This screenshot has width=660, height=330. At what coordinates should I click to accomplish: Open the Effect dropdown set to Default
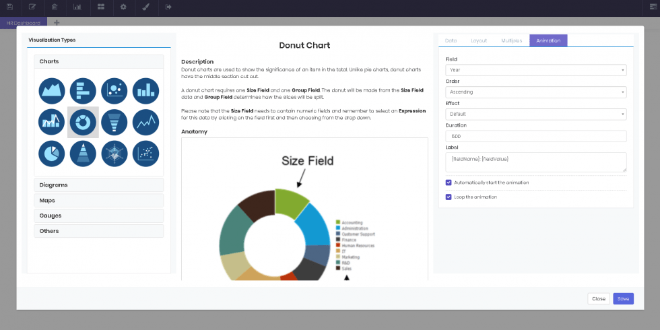click(x=536, y=114)
